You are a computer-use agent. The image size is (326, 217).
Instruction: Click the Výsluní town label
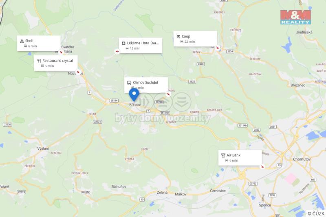coord(43,149)
